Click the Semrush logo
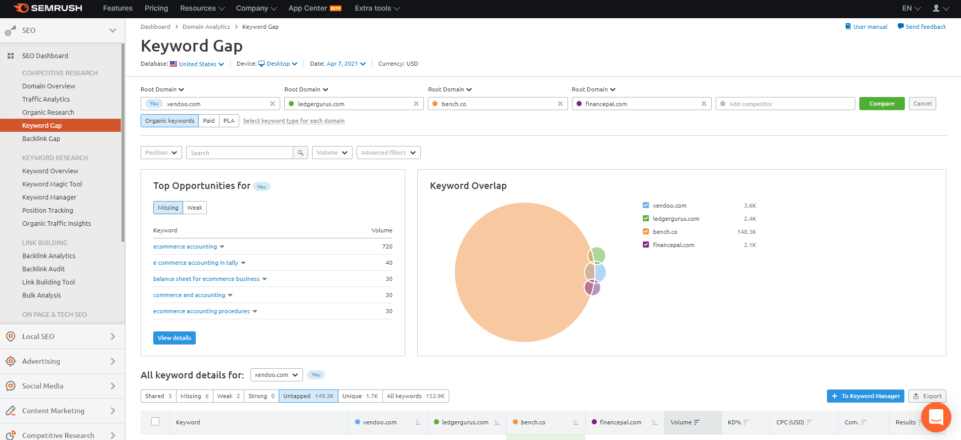Screen dimensions: 961x440 click(48, 8)
